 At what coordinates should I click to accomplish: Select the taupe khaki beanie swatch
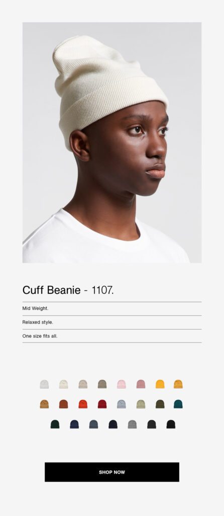(x=102, y=384)
